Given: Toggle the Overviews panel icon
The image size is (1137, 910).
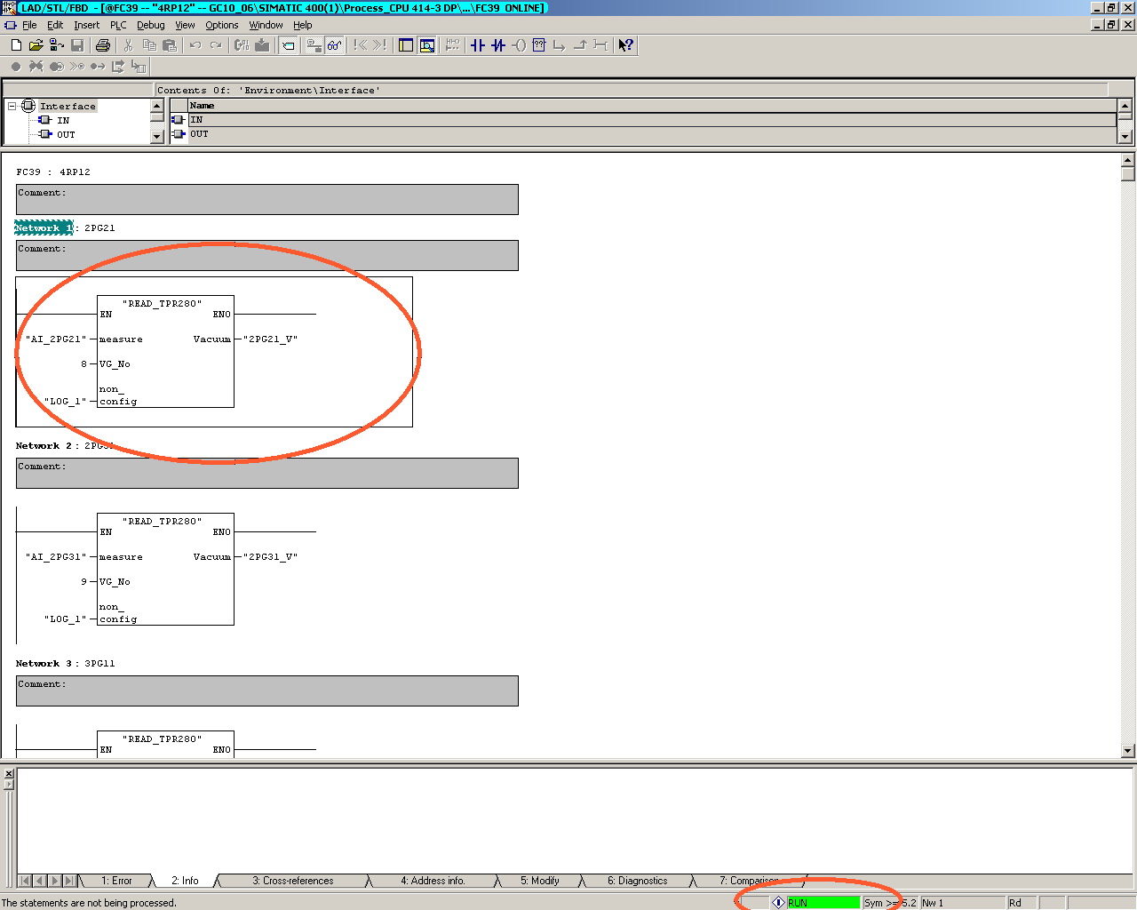Looking at the screenshot, I should [406, 45].
